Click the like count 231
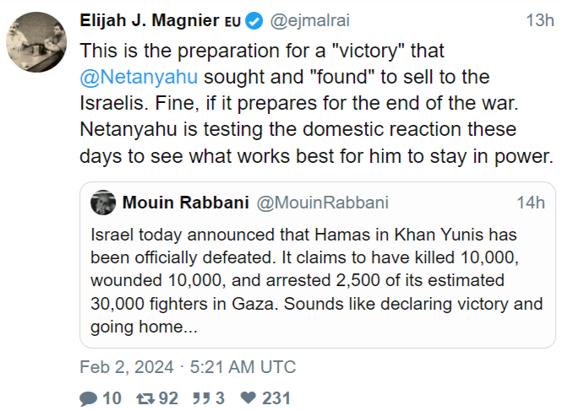The height and width of the screenshot is (411, 562). [x=276, y=397]
